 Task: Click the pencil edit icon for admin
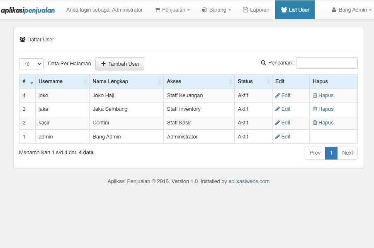277,137
